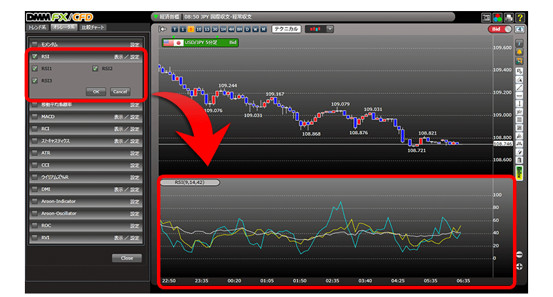Click the jump-to-start arrow icon in chart toolbar

(162, 29)
